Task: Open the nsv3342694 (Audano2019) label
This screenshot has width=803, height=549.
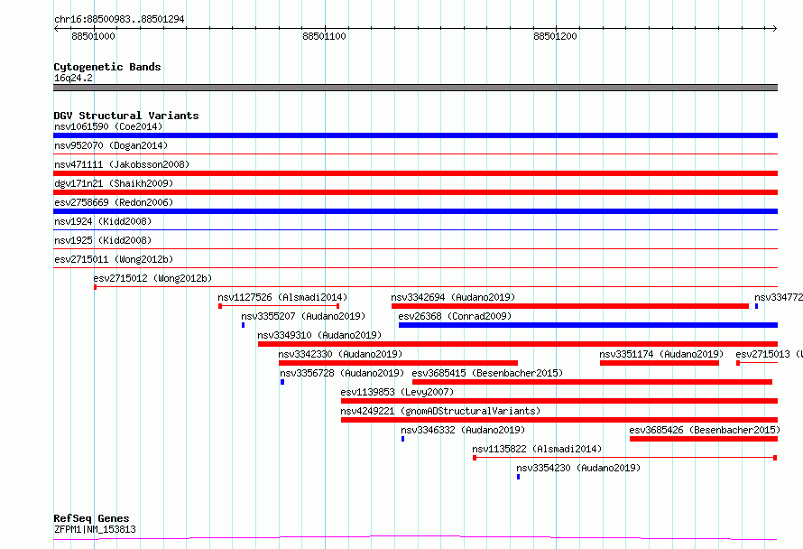Action: pos(453,297)
